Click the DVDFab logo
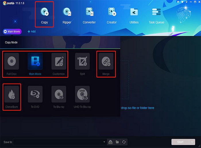The height and width of the screenshot is (148, 201). point(8,3)
